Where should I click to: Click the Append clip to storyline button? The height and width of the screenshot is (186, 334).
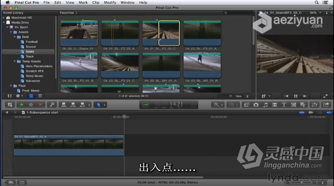tap(82, 105)
